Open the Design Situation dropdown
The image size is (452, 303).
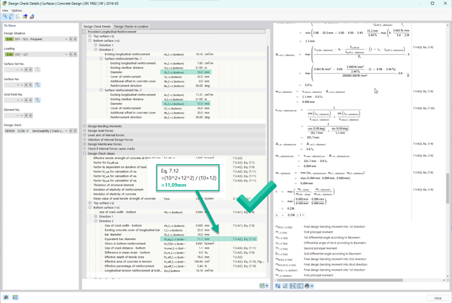(x=66, y=39)
